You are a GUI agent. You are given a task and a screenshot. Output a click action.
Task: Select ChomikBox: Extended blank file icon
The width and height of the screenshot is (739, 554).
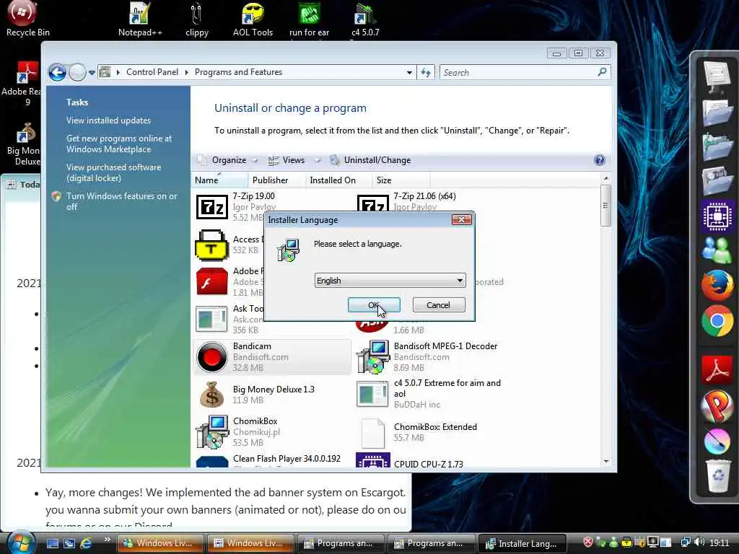(372, 433)
